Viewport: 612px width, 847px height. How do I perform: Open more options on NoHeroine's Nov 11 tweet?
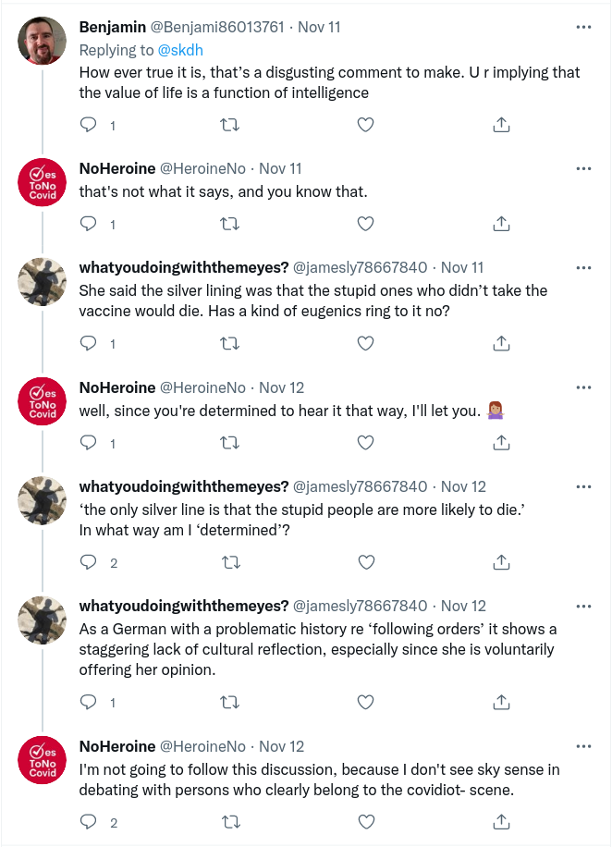tap(583, 168)
